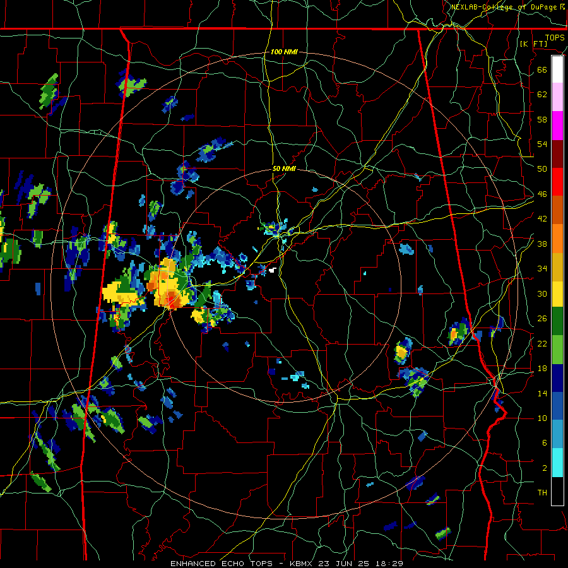The height and width of the screenshot is (568, 568).
Task: Click the '34' legend value
Action: [542, 268]
